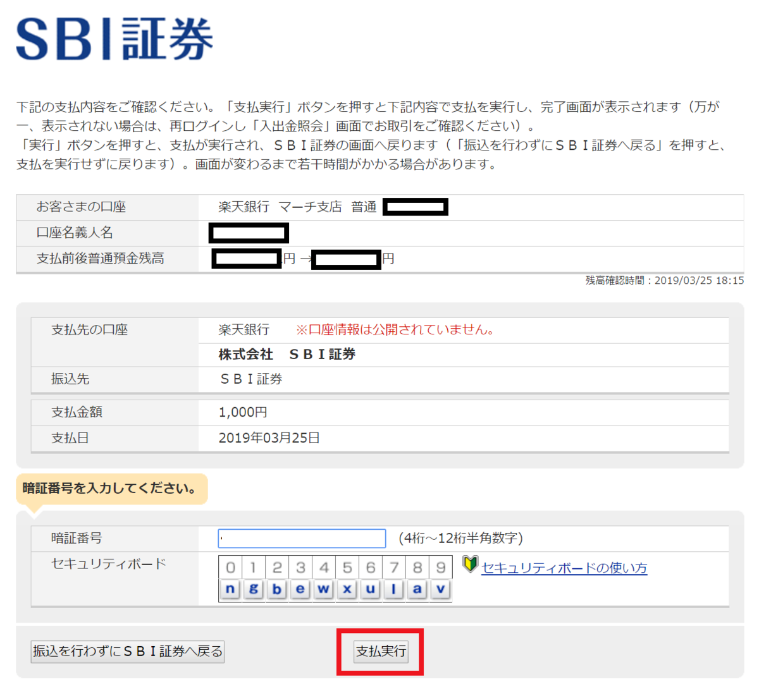The width and height of the screenshot is (759, 691).
Task: Click the 支払先の口座 row label
Action: 89,329
